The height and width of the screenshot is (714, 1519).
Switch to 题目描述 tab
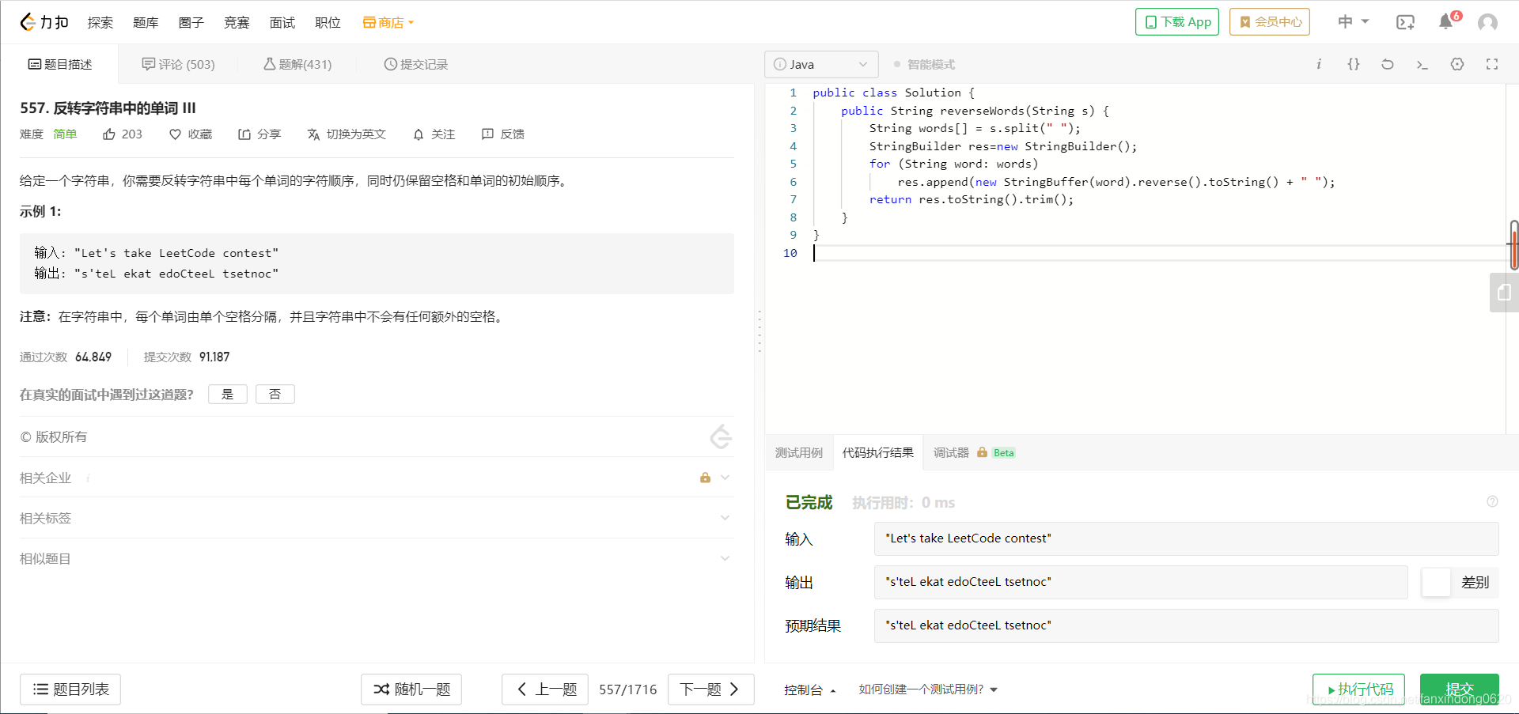[x=60, y=64]
